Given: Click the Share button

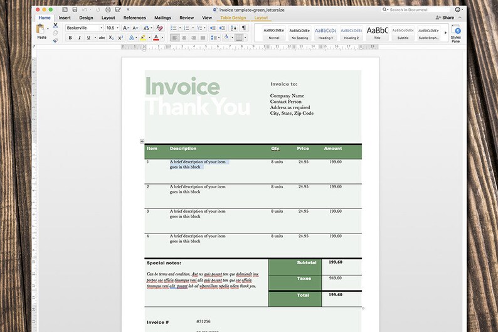Looking at the screenshot, I should pyautogui.click(x=445, y=18).
